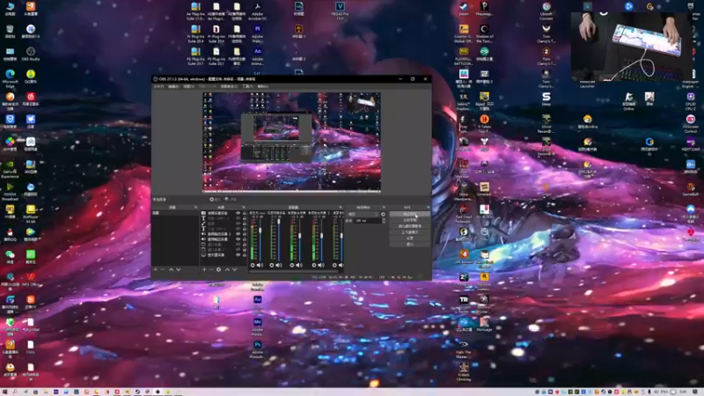Open the Tools (工具) menu in OBS

coord(247,86)
